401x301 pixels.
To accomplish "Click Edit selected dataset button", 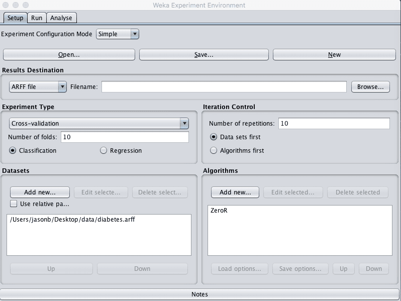I will click(x=101, y=192).
